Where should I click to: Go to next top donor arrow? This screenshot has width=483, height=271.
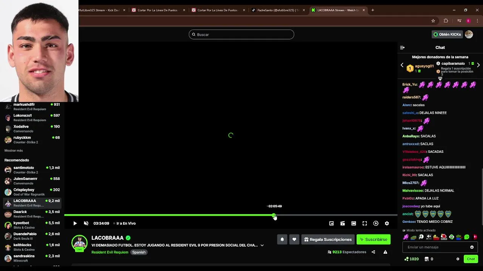tap(478, 65)
